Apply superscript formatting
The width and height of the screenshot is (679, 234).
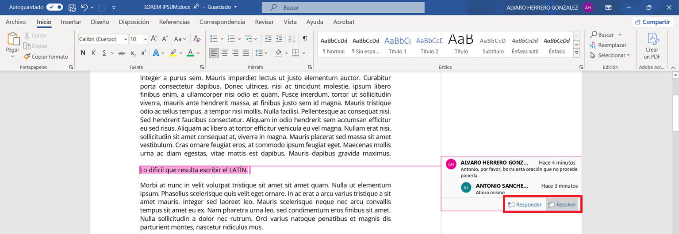pos(144,53)
